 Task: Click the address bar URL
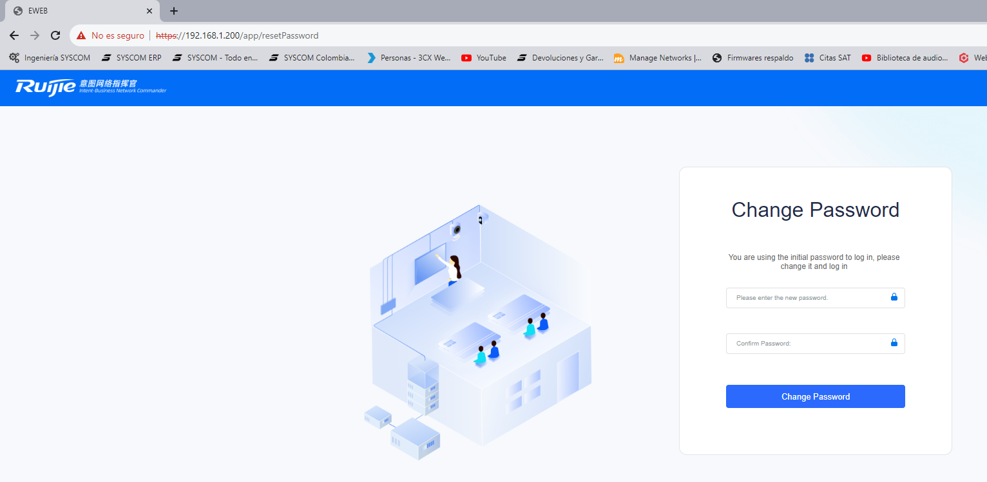[237, 35]
